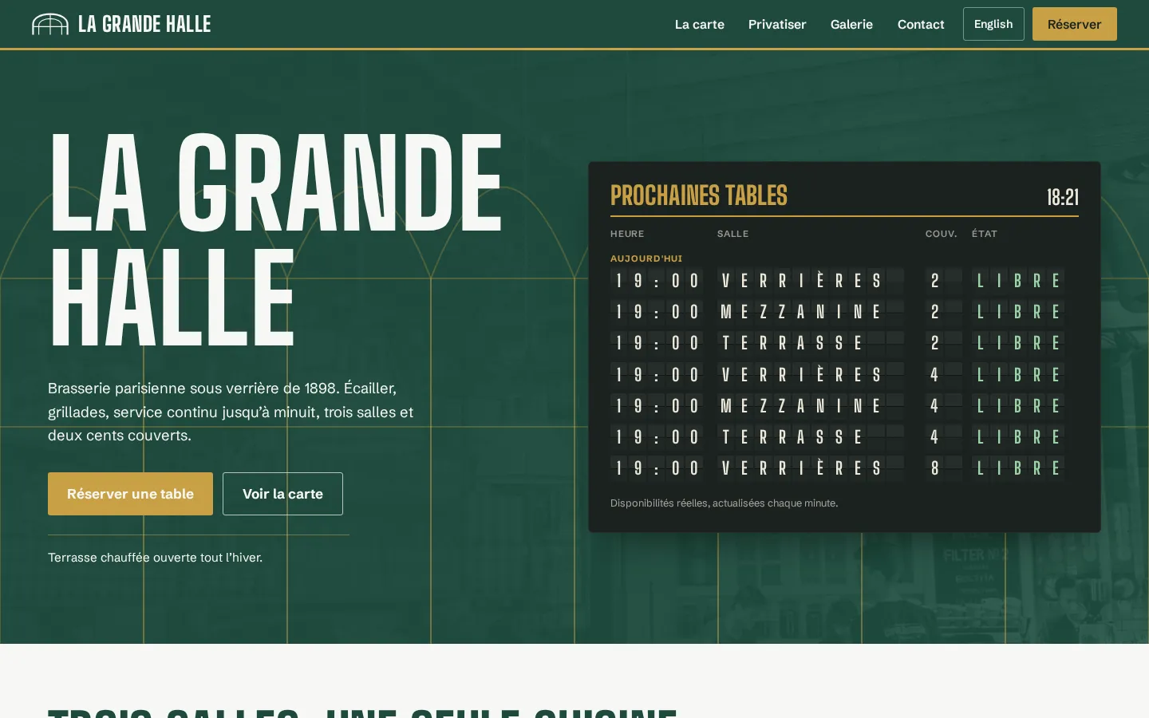Click the Terrasse chauffée ouverte tout l'hiver note
This screenshot has height=718, width=1149.
pyautogui.click(x=155, y=558)
